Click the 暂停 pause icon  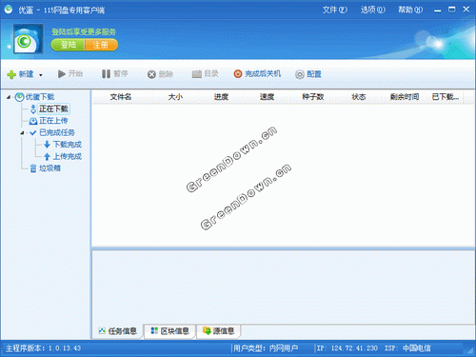click(106, 74)
